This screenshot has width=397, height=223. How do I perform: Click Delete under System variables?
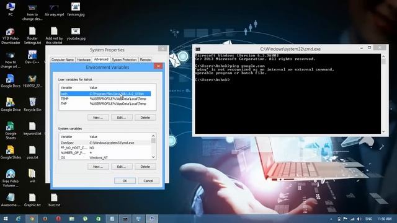click(x=145, y=167)
